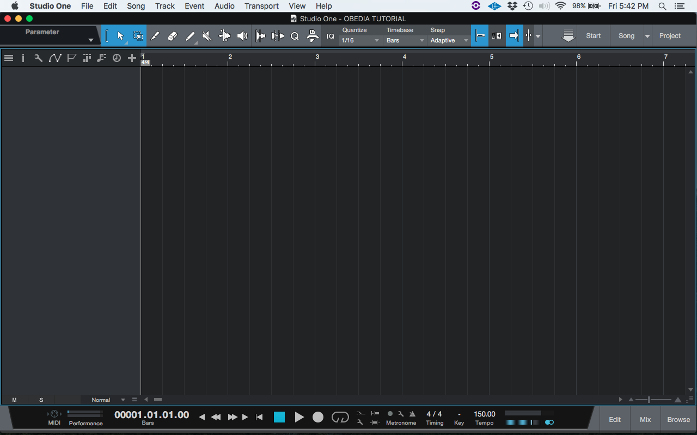Toggle the Metronome on
The width and height of the screenshot is (697, 435).
pos(389,414)
